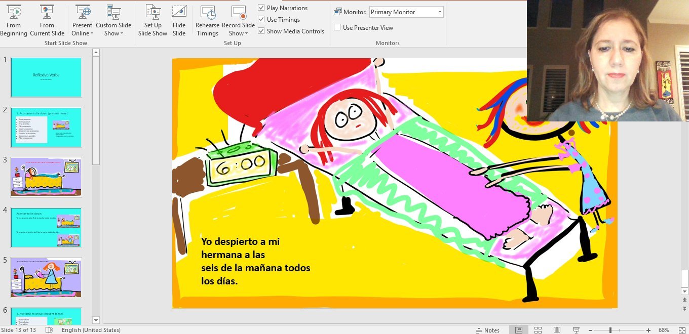Click English (United States) language button
This screenshot has width=689, height=334.
(91, 330)
